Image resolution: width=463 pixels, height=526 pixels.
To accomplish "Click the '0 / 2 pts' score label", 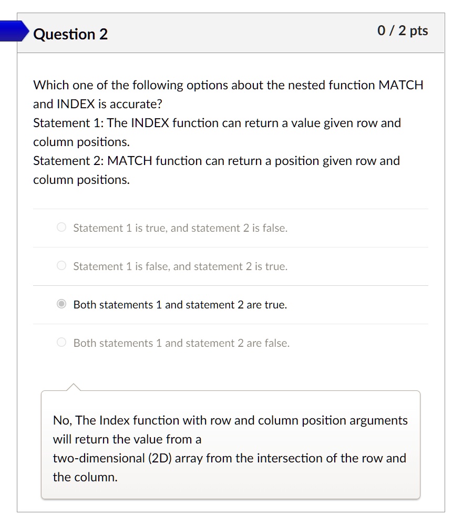I will pos(403,31).
